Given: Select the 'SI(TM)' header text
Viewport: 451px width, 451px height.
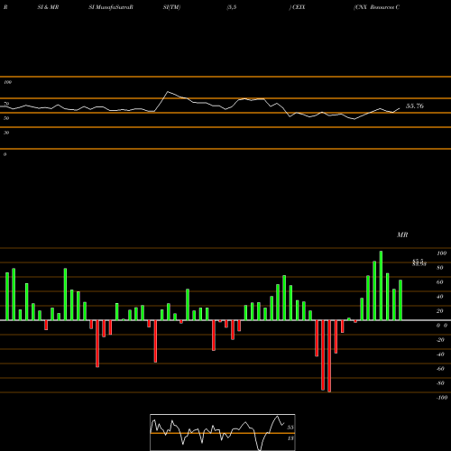Looking at the screenshot, I should tap(171, 7).
